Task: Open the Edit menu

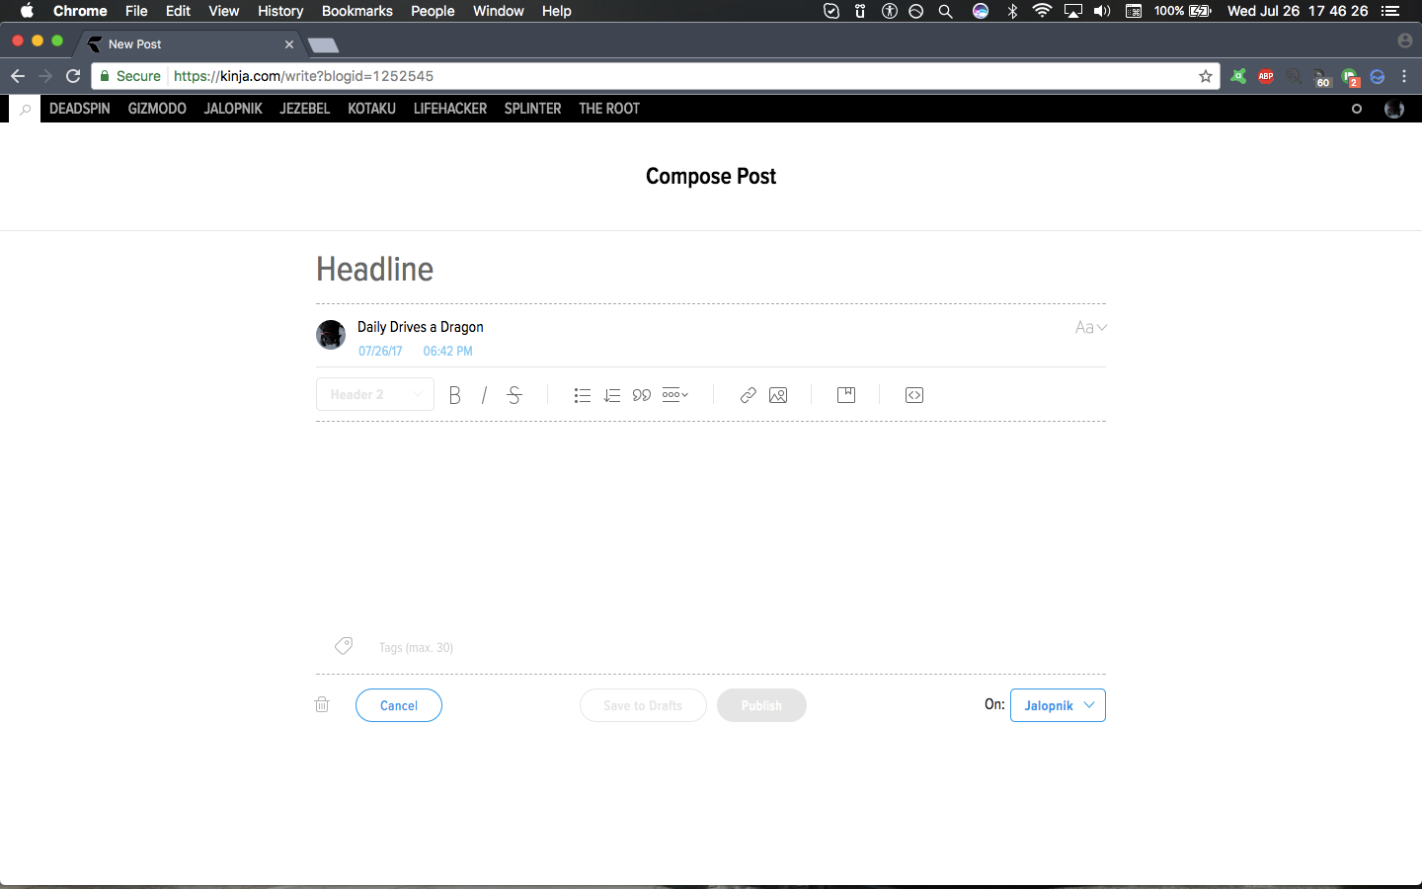Action: pyautogui.click(x=178, y=11)
